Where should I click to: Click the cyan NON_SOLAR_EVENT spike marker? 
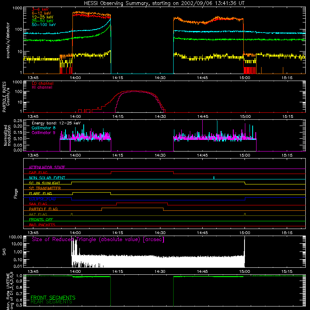[214, 177]
